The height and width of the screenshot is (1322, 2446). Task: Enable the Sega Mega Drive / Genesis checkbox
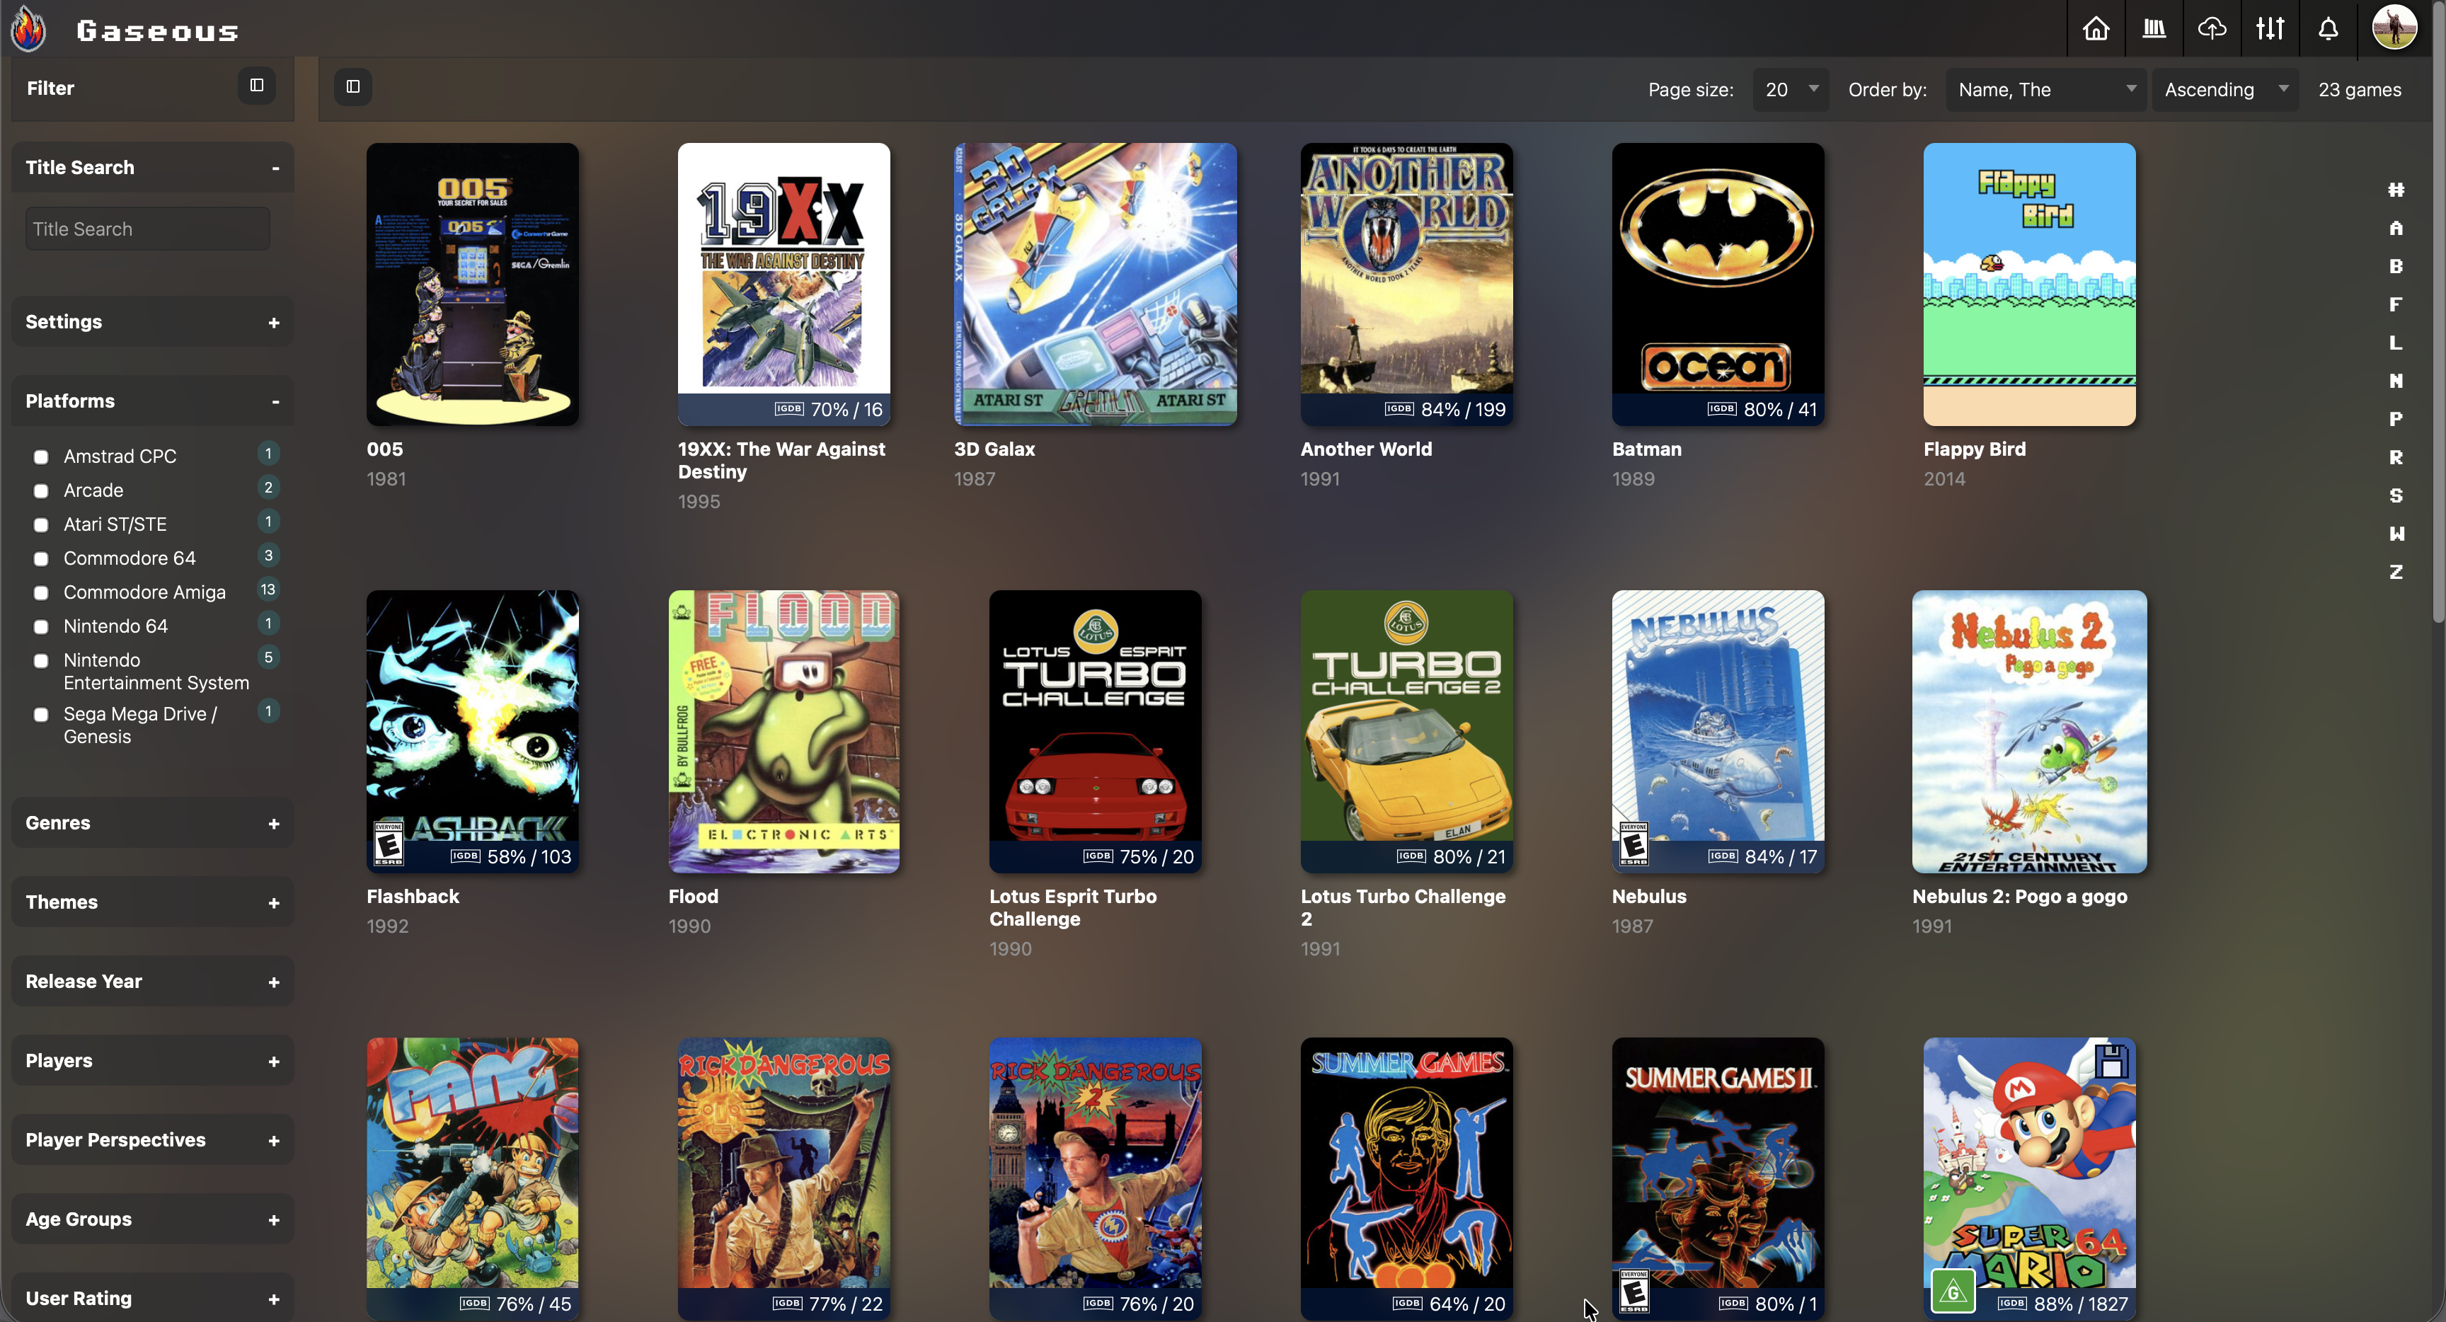click(x=41, y=715)
